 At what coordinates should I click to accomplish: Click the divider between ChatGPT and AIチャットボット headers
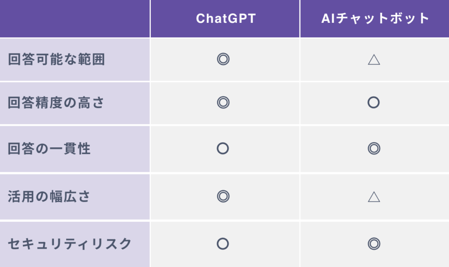pos(300,18)
